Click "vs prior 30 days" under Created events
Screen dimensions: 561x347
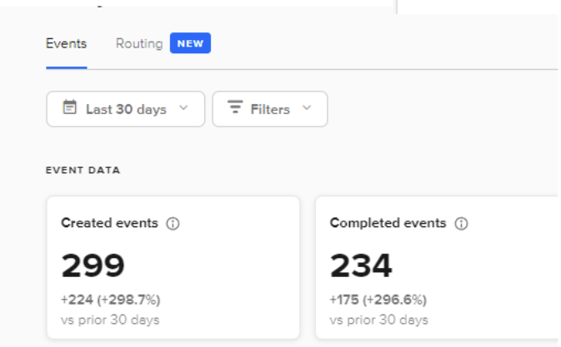pyautogui.click(x=110, y=320)
